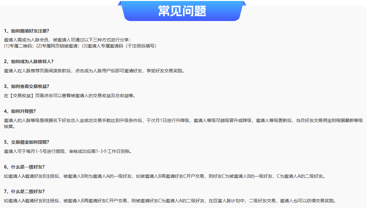
Task: Click the 常见问题 banner heading
Action: coord(182,11)
